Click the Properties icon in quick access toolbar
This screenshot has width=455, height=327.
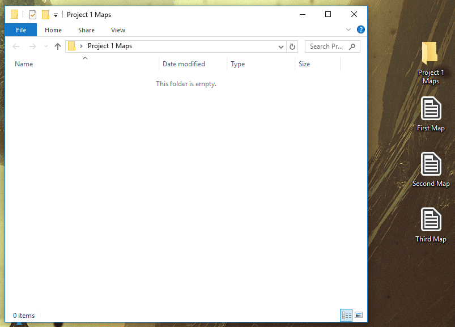click(33, 15)
